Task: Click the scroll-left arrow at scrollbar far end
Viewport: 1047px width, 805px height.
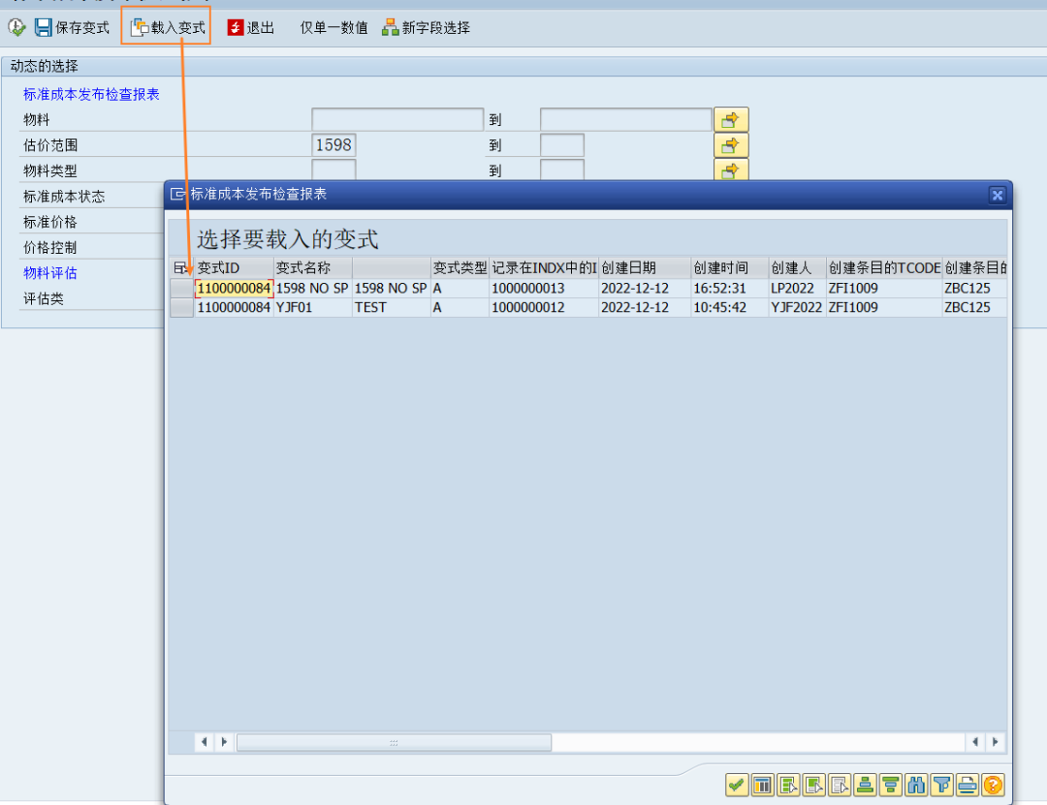Action: [x=975, y=742]
